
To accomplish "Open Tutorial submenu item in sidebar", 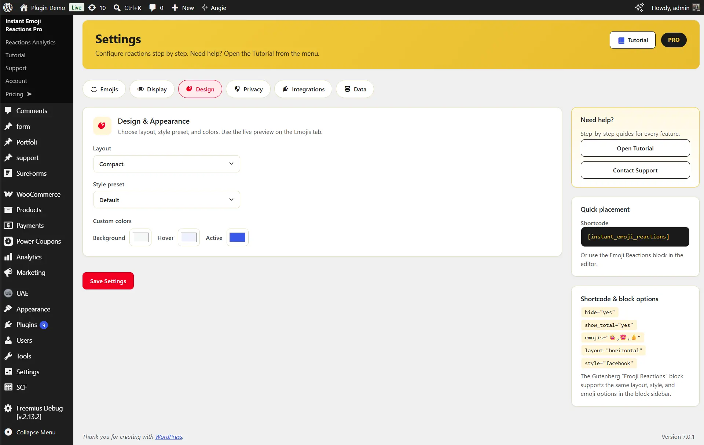I will (x=15, y=55).
